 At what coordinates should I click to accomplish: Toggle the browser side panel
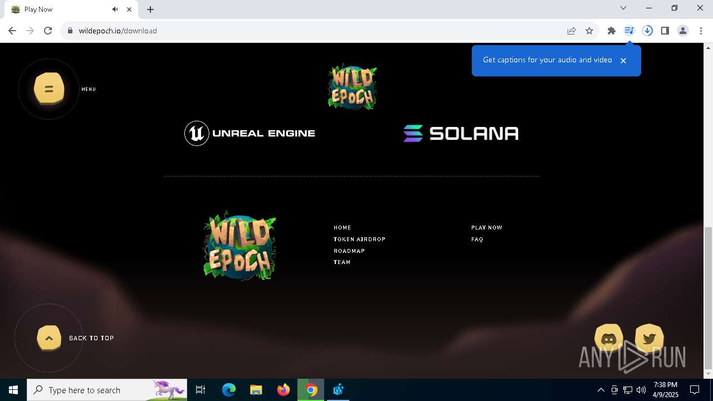click(x=665, y=31)
